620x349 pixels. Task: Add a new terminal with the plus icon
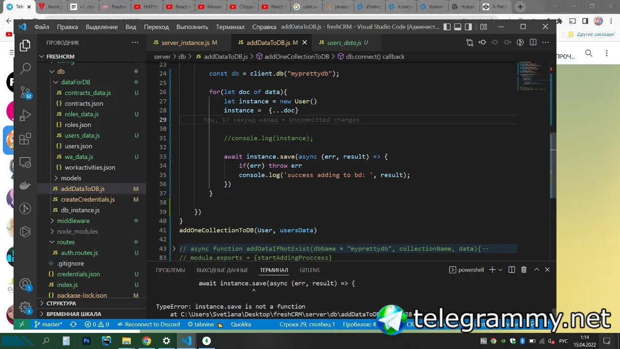pos(492,270)
